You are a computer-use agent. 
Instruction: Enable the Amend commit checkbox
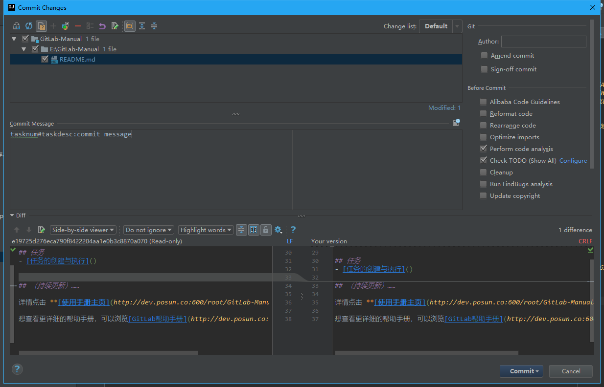[484, 56]
